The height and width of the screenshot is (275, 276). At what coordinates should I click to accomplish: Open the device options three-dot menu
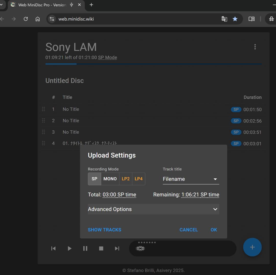click(255, 47)
